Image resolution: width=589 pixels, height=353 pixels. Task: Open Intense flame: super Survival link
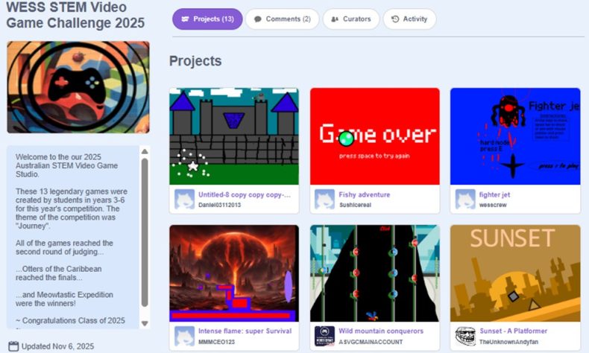pos(245,331)
